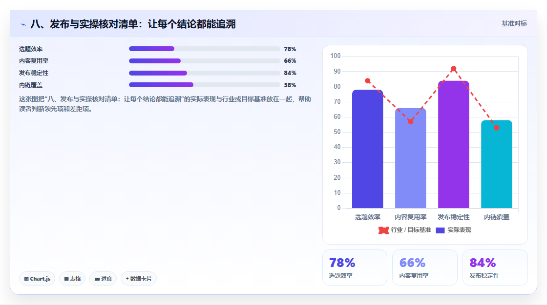Click the 数据卡片 tag pill
This screenshot has width=547, height=305.
[139, 279]
